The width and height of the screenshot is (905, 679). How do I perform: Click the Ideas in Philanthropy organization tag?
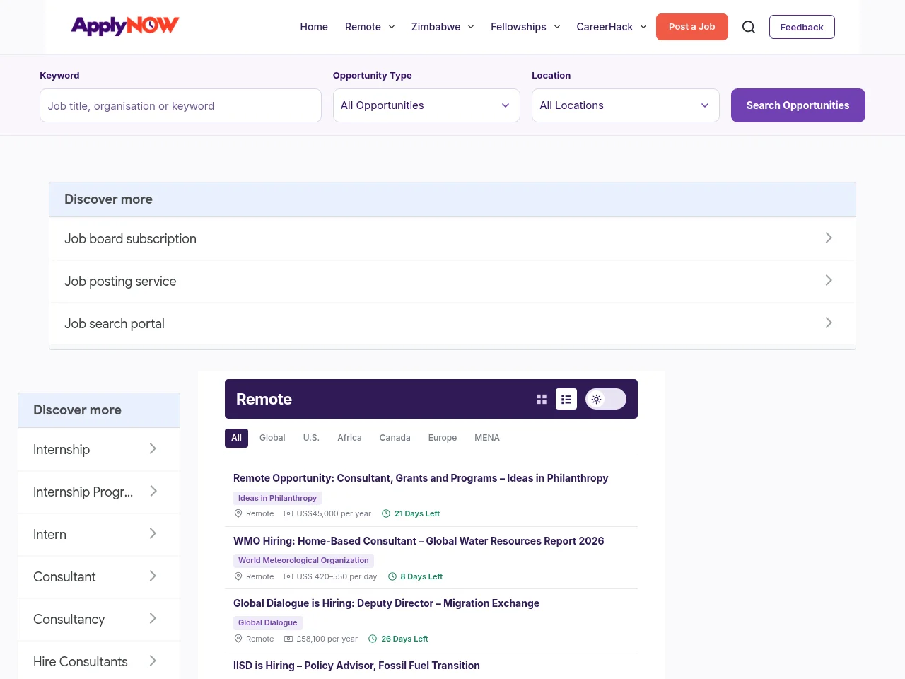[x=277, y=498]
